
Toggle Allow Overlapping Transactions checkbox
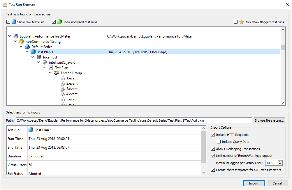tap(213, 149)
